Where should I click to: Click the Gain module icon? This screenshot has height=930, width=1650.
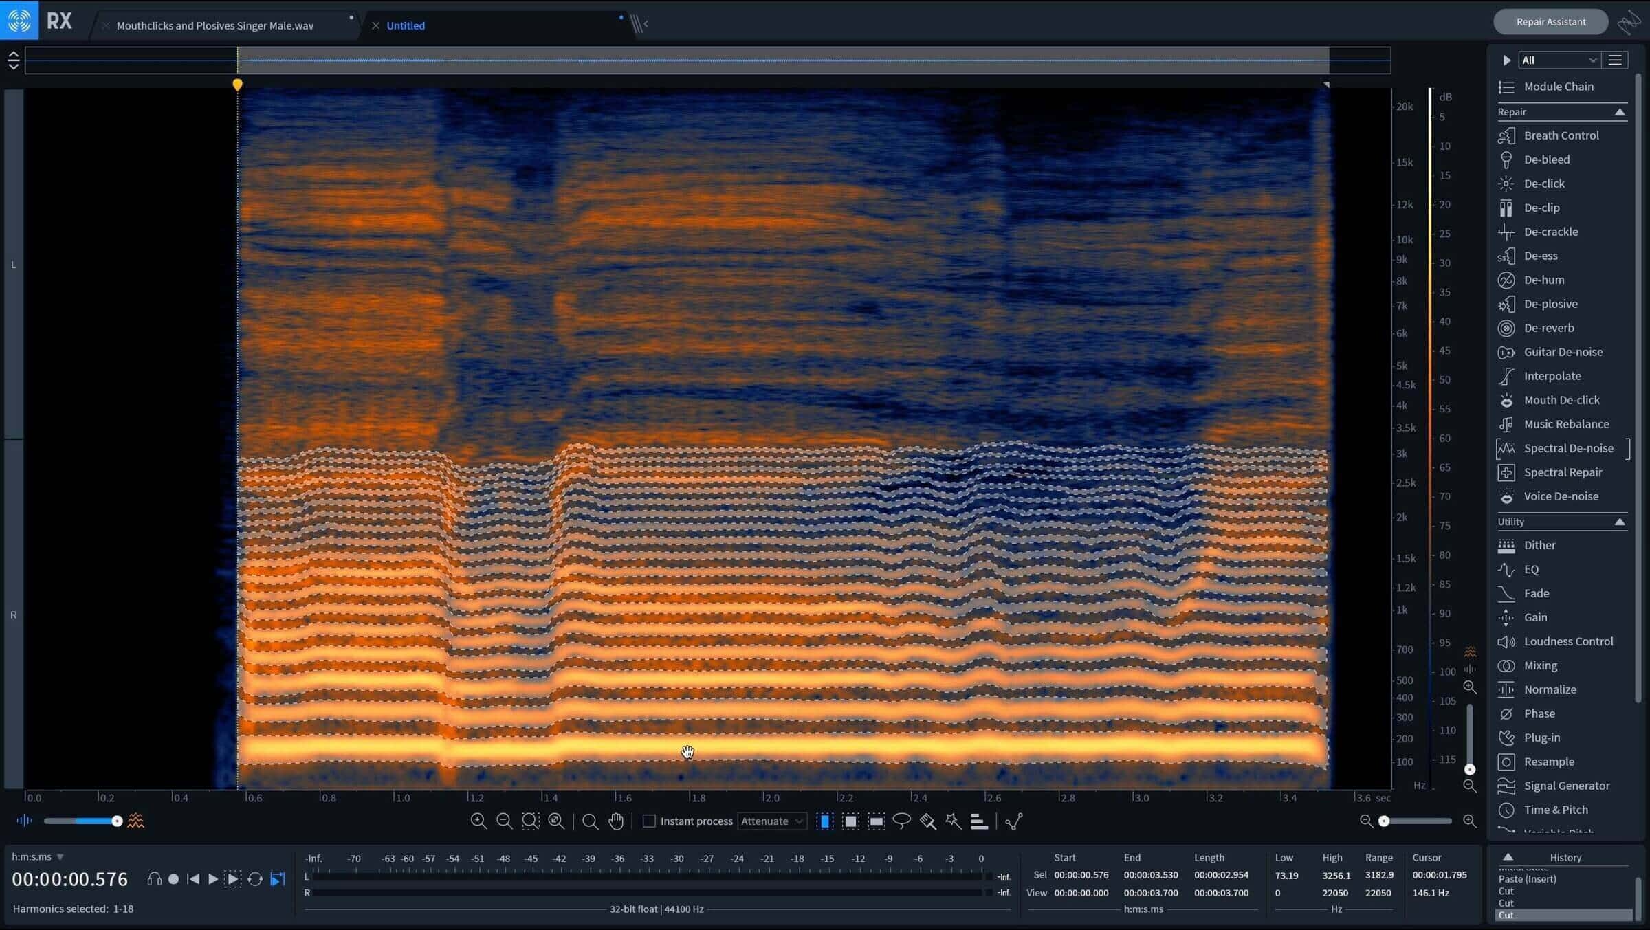click(1506, 617)
